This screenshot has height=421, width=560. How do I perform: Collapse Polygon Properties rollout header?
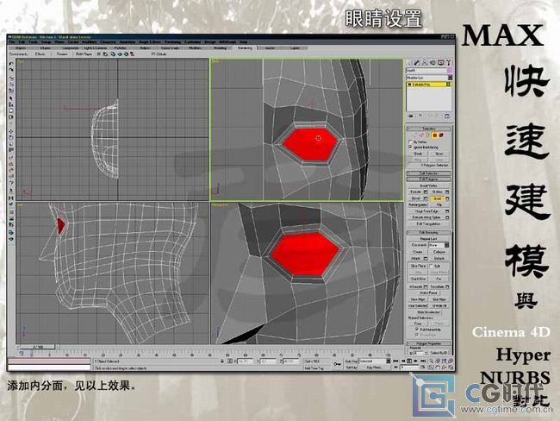[428, 343]
